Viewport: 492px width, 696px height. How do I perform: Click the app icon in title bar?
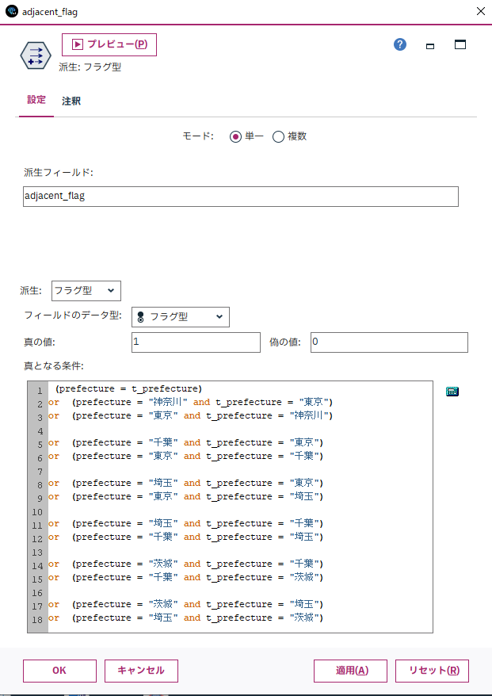[12, 12]
